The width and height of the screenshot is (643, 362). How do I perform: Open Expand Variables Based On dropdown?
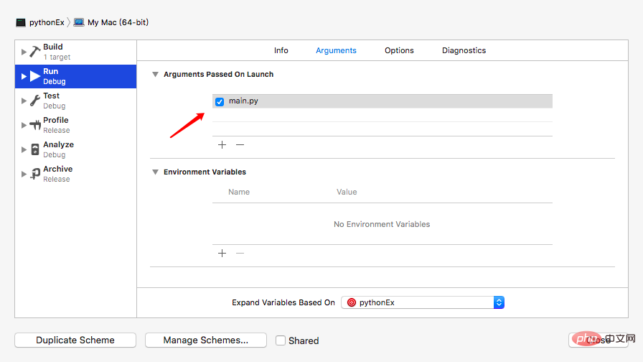tap(423, 302)
